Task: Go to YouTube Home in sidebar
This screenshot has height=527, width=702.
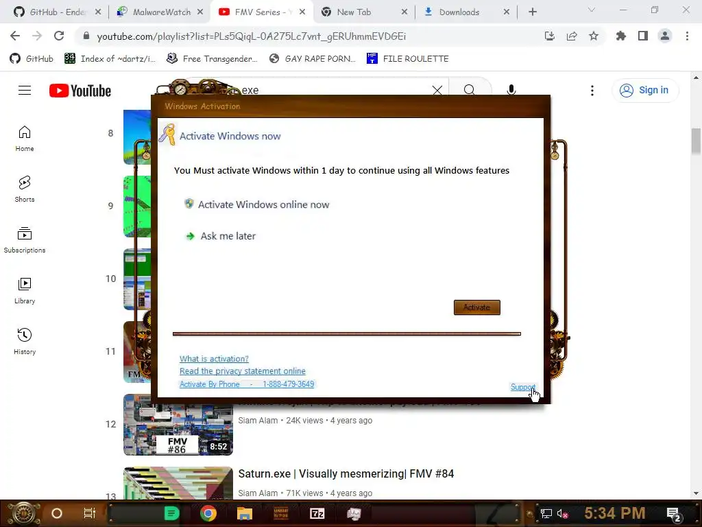Action: [x=25, y=139]
